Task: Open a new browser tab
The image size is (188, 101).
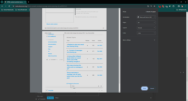Action: pos(29,2)
